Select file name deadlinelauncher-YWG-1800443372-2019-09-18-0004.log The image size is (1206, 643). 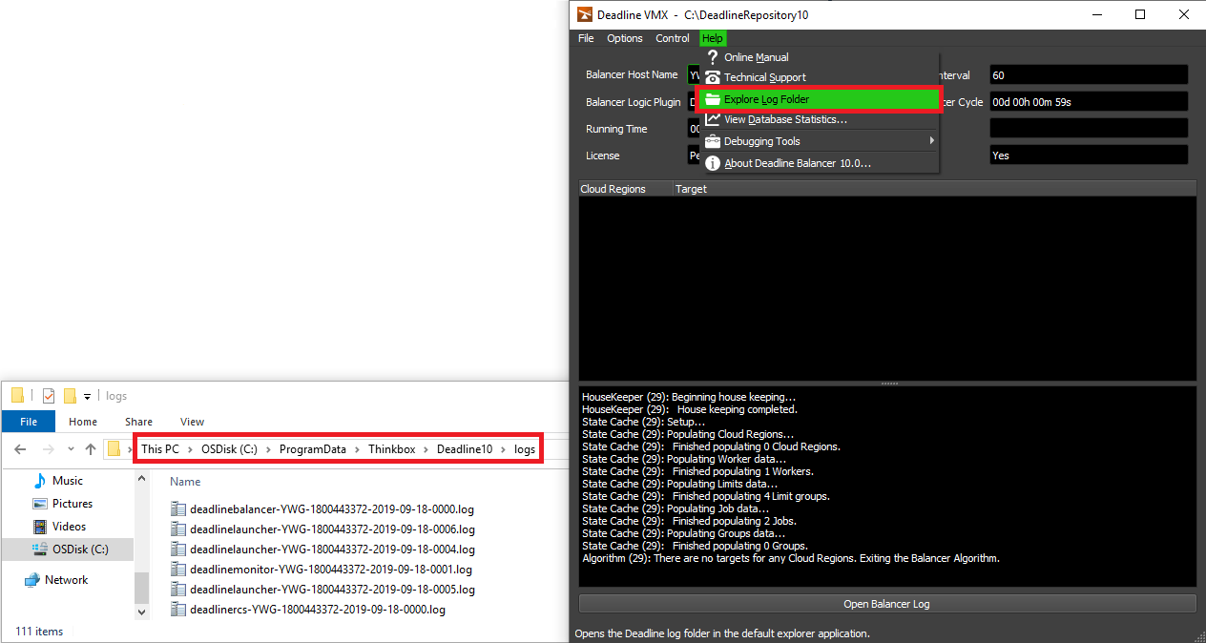coord(332,550)
